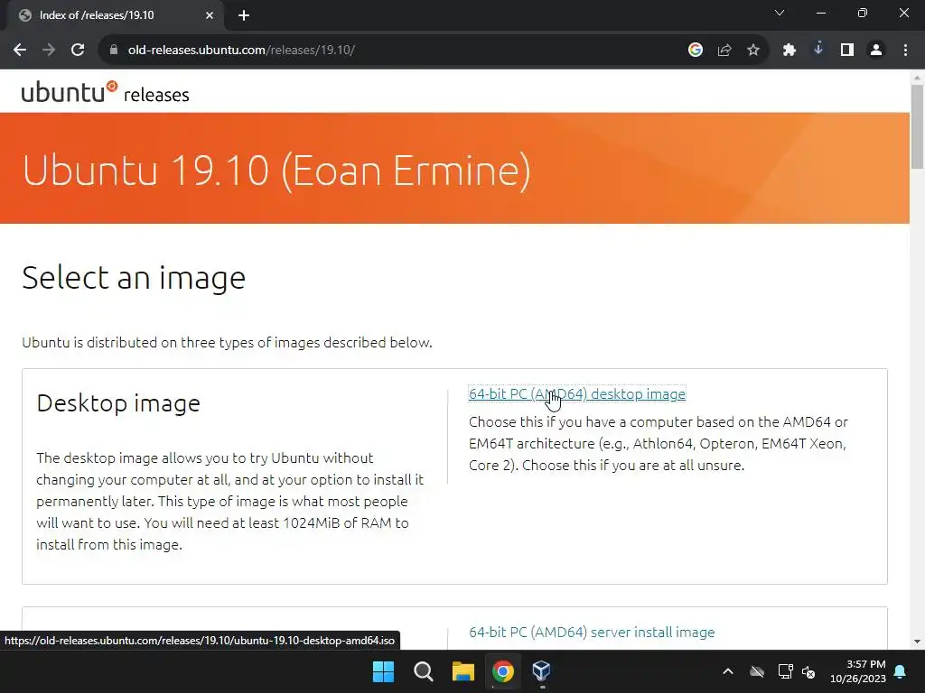The width and height of the screenshot is (925, 693).
Task: Open the Chrome three-dot menu
Action: click(x=905, y=51)
